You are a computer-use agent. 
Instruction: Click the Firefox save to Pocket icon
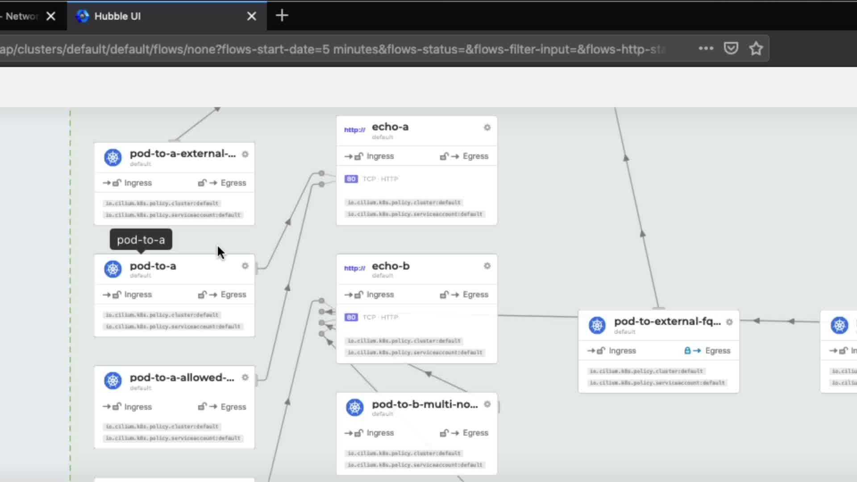731,48
